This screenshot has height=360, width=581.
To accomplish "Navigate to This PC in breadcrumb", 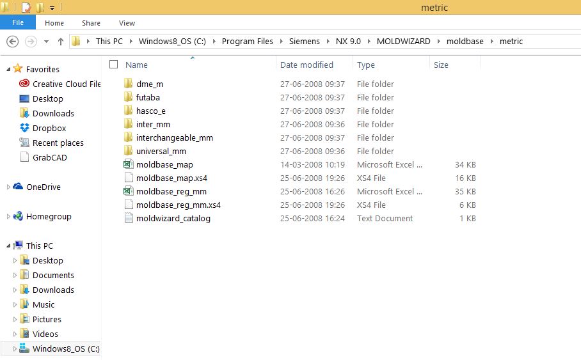I will point(109,41).
